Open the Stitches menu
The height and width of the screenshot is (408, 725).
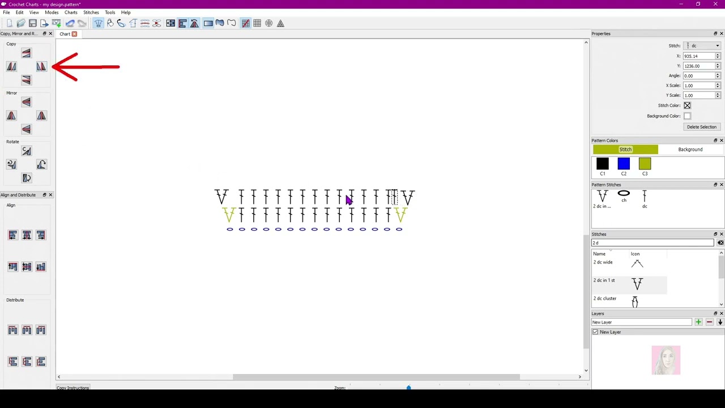tap(91, 12)
